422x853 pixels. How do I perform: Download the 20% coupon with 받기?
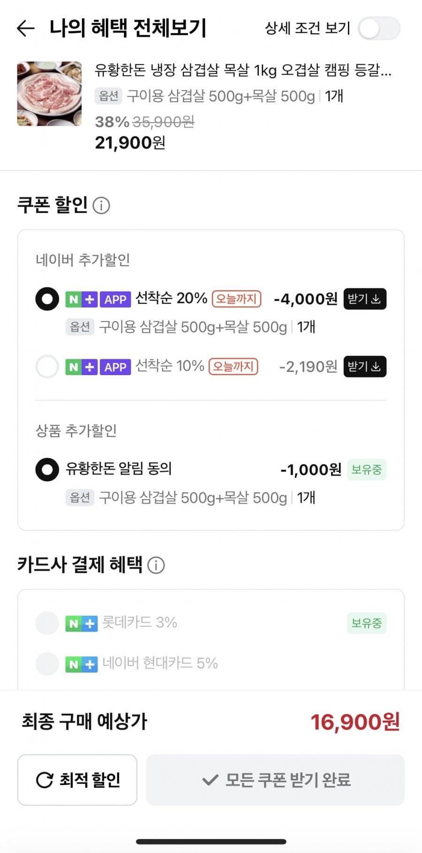[x=364, y=299]
